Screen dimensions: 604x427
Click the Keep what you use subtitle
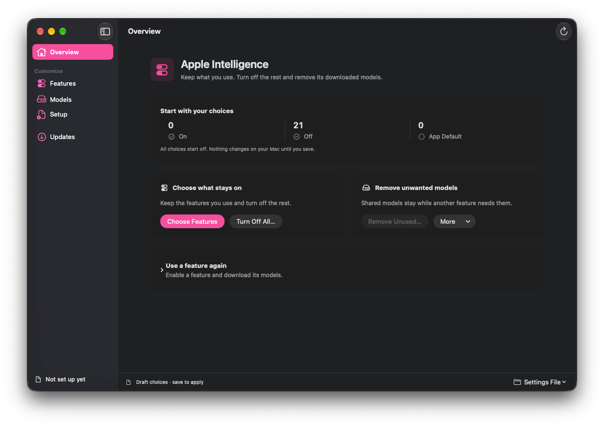[x=281, y=77]
